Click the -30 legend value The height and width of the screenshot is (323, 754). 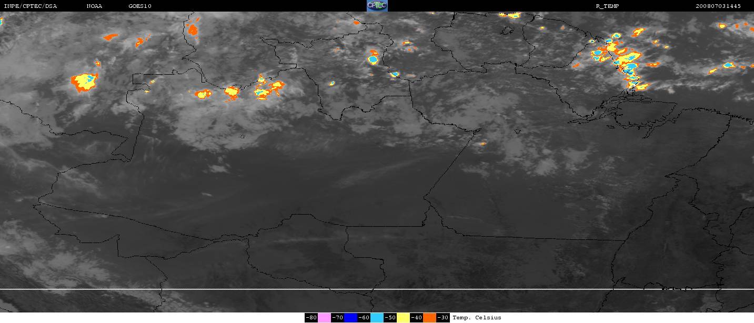pos(443,318)
